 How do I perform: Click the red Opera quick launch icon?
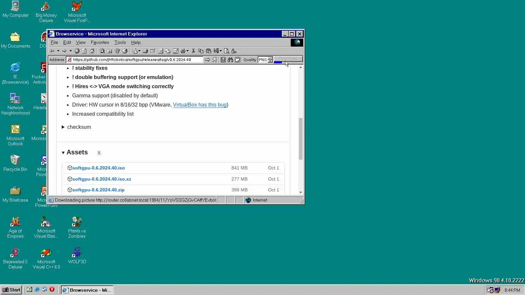(52, 289)
